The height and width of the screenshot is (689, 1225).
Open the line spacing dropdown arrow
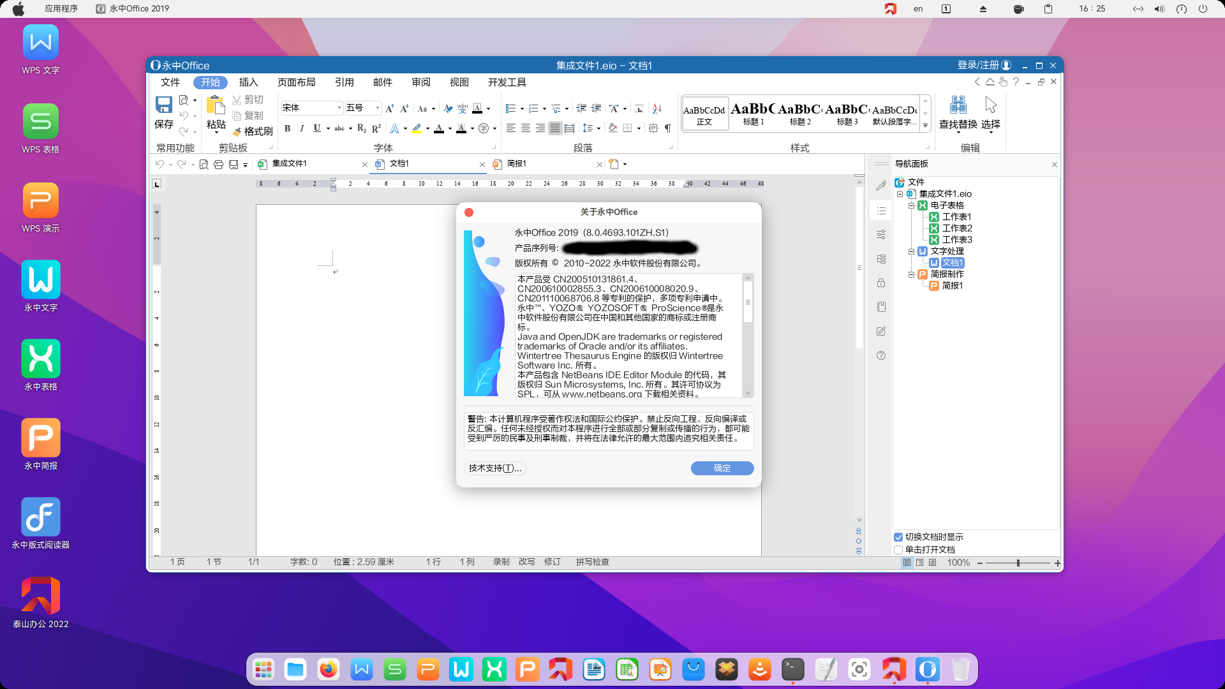click(x=598, y=128)
